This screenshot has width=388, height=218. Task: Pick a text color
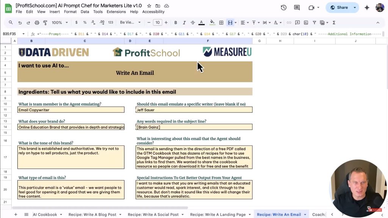(x=202, y=22)
